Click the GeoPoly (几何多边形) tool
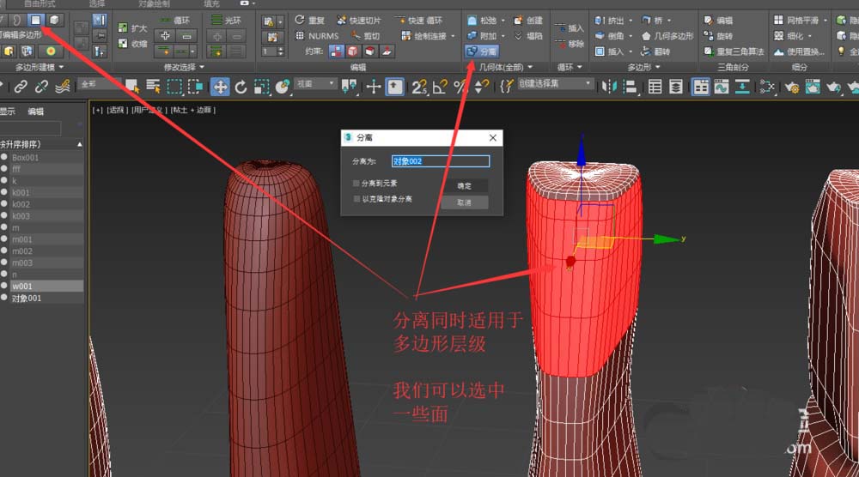The image size is (859, 477). click(667, 35)
